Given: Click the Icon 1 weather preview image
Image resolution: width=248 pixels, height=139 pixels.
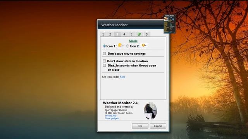Looking at the screenshot, I should tap(121, 46).
